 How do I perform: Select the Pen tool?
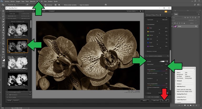coord(3,38)
